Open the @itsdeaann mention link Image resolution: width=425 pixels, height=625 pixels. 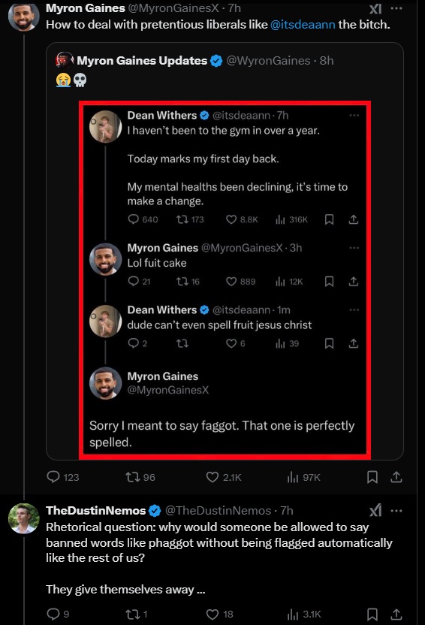[x=303, y=25]
